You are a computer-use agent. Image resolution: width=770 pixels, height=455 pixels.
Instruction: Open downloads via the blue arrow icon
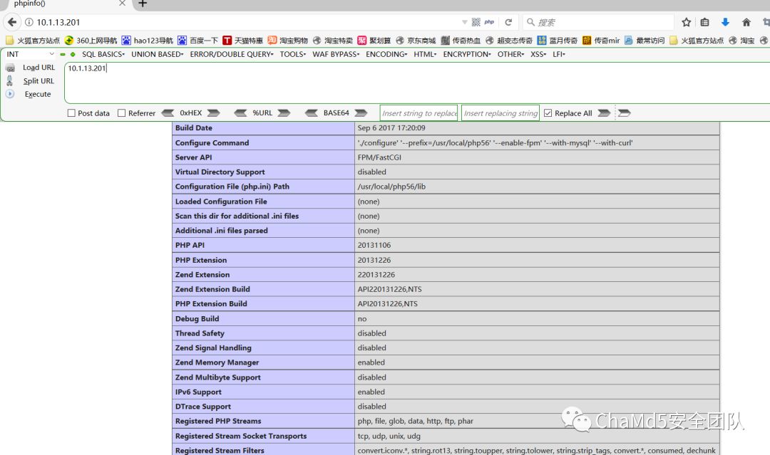[725, 22]
